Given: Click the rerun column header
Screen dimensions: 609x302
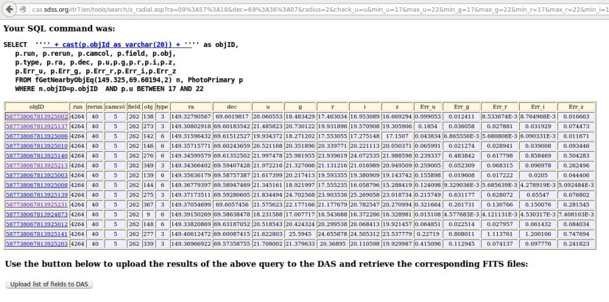Looking at the screenshot, I should coord(95,107).
